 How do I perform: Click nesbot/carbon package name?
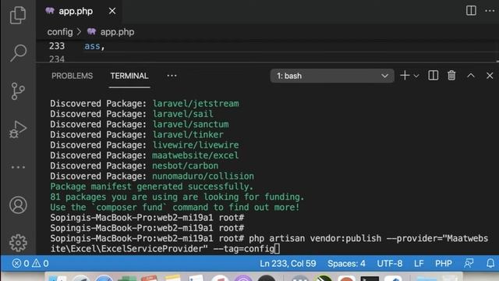(x=186, y=165)
